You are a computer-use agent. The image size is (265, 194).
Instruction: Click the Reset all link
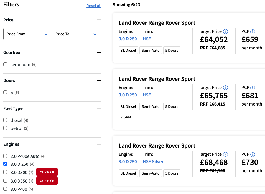coord(94,6)
